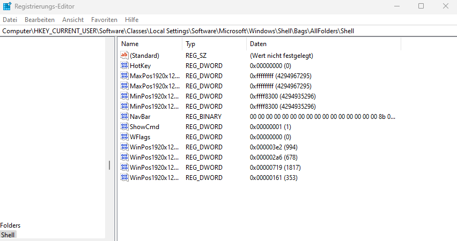Click the tree pane vertical scrollbar thumb
This screenshot has height=241, width=457.
[109, 165]
